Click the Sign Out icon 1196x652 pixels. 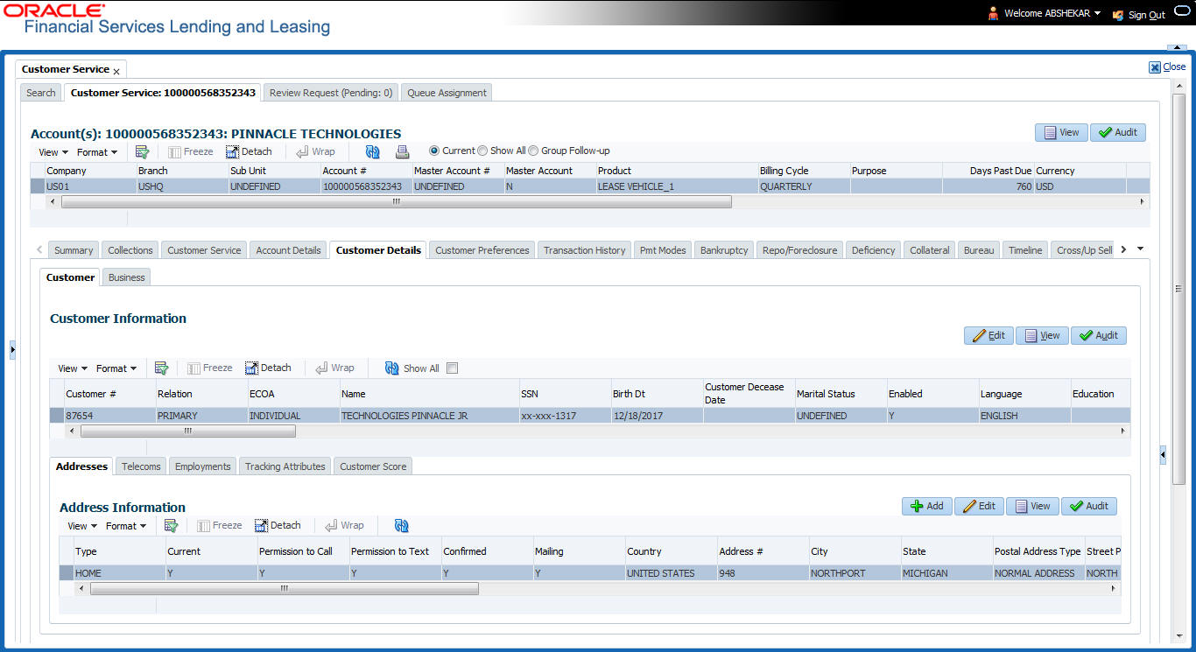[1118, 15]
